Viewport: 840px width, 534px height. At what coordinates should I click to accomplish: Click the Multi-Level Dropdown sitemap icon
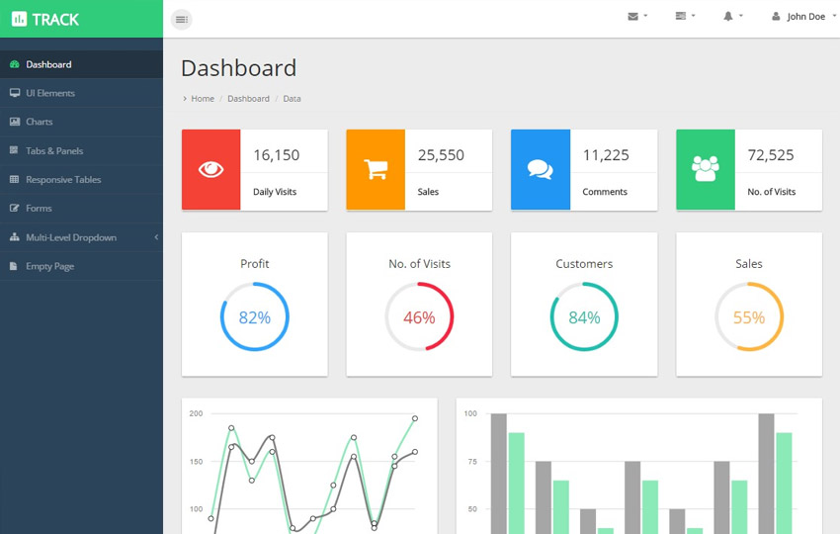tap(15, 237)
